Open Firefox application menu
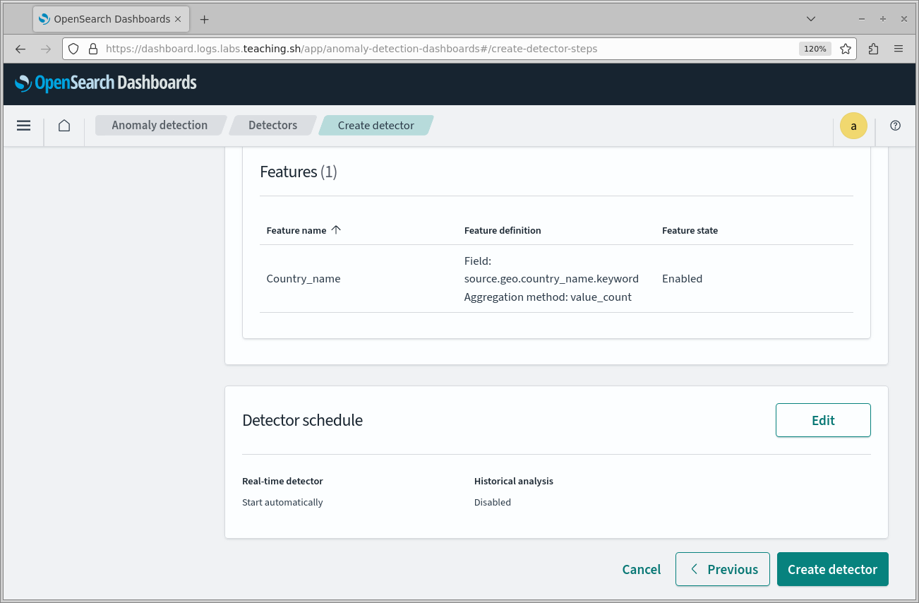 click(899, 49)
